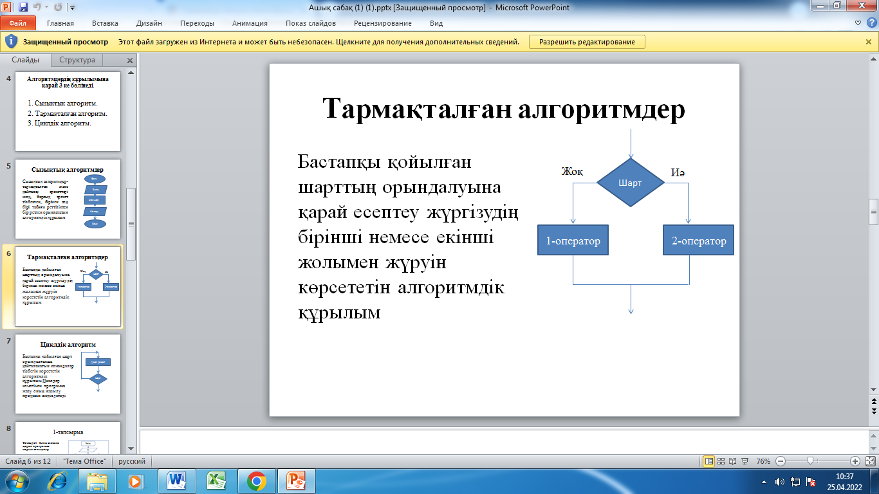
Task: Click the Redo icon in the title bar
Action: pos(57,8)
